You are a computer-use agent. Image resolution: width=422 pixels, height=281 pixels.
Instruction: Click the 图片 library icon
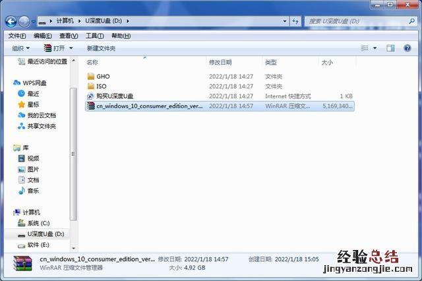[x=22, y=170]
